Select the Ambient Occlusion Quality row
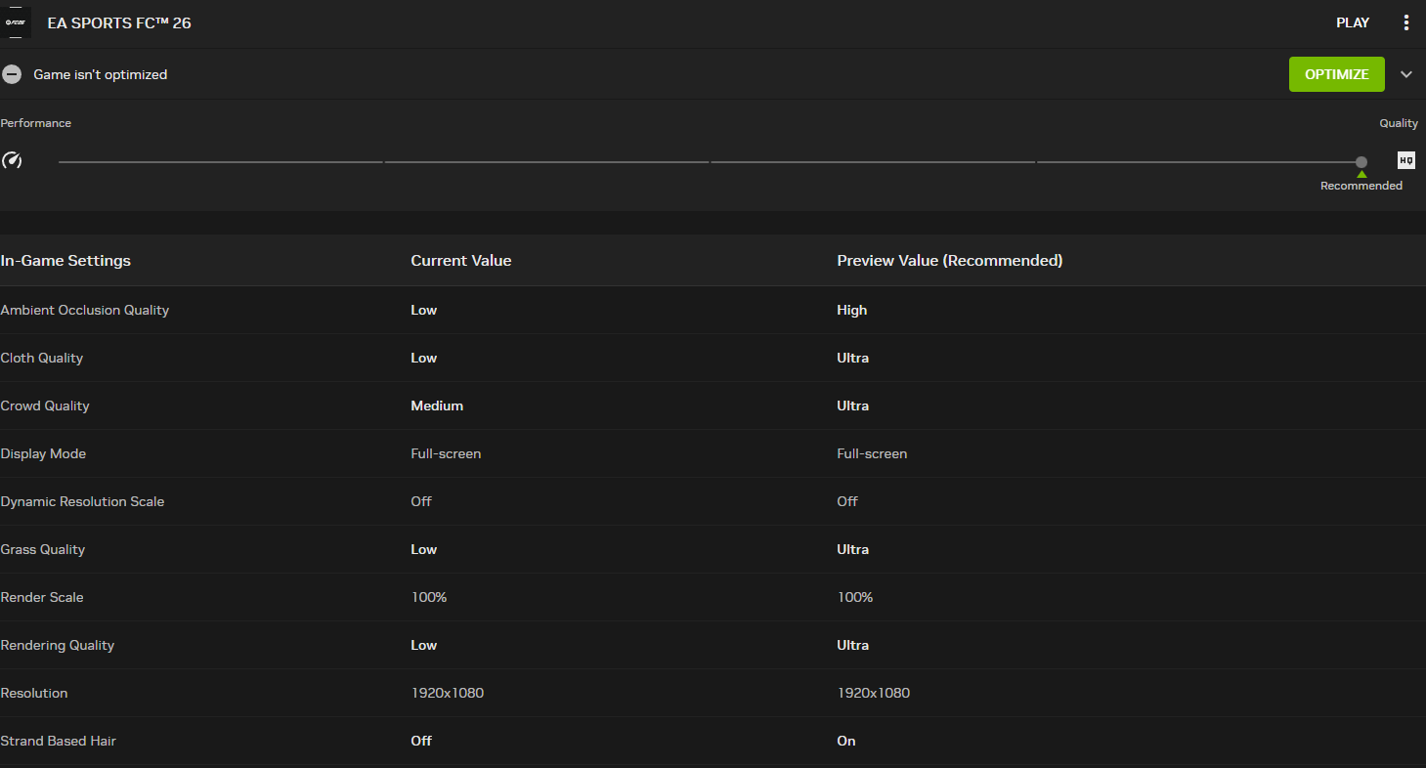The image size is (1426, 768). 85,310
